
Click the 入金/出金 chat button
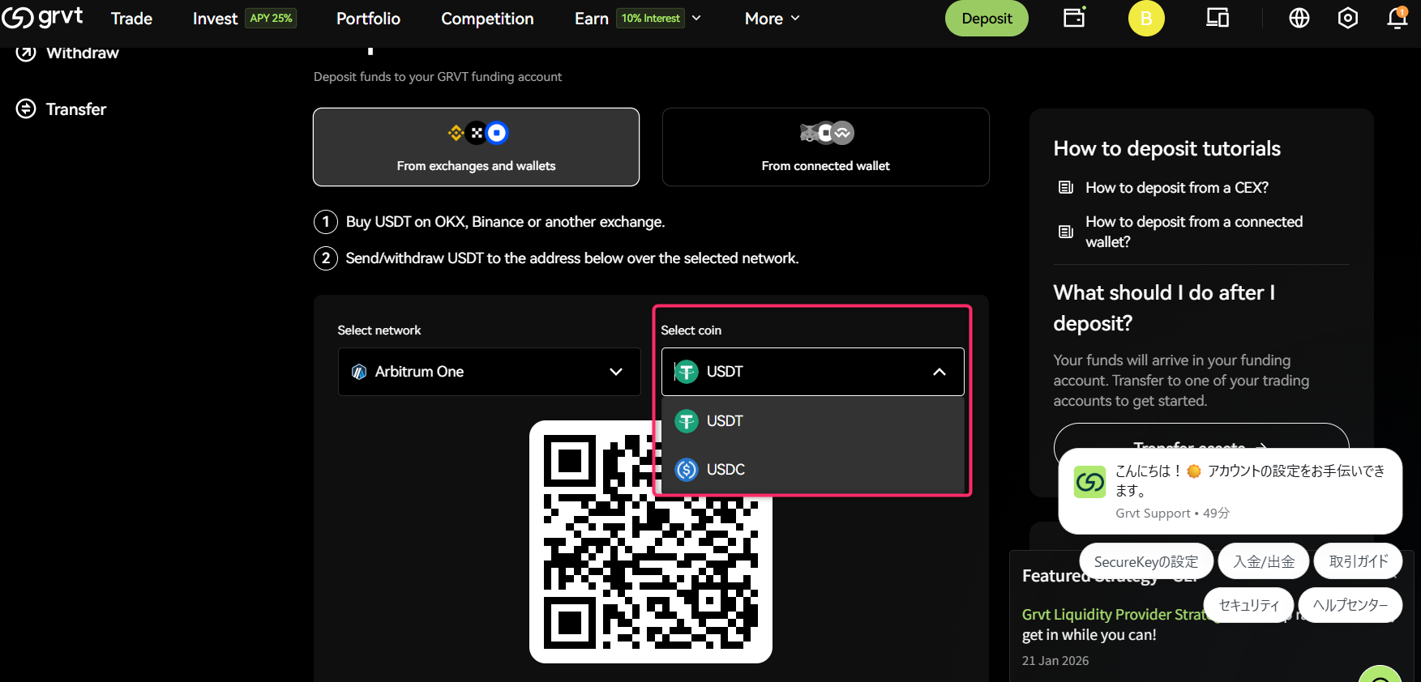1264,561
